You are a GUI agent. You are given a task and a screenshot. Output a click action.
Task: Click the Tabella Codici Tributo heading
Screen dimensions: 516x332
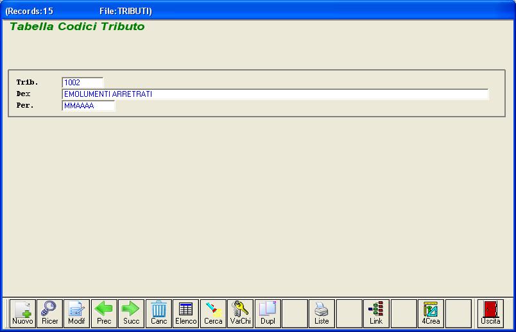(77, 26)
